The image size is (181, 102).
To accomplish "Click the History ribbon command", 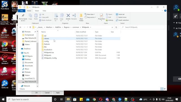I will pos(109,20).
